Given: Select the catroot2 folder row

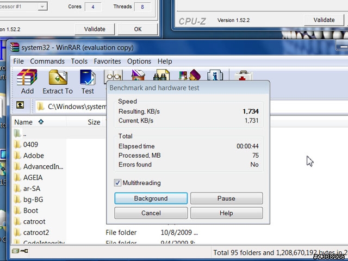Looking at the screenshot, I should tap(39, 232).
